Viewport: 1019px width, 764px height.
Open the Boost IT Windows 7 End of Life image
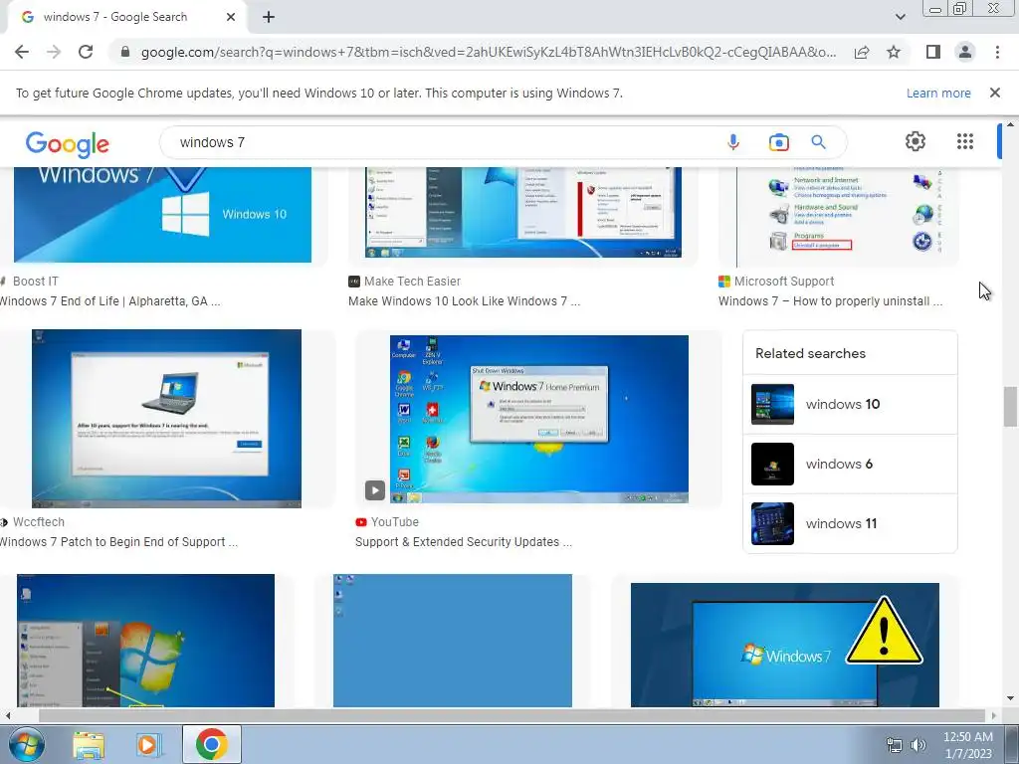click(x=162, y=215)
